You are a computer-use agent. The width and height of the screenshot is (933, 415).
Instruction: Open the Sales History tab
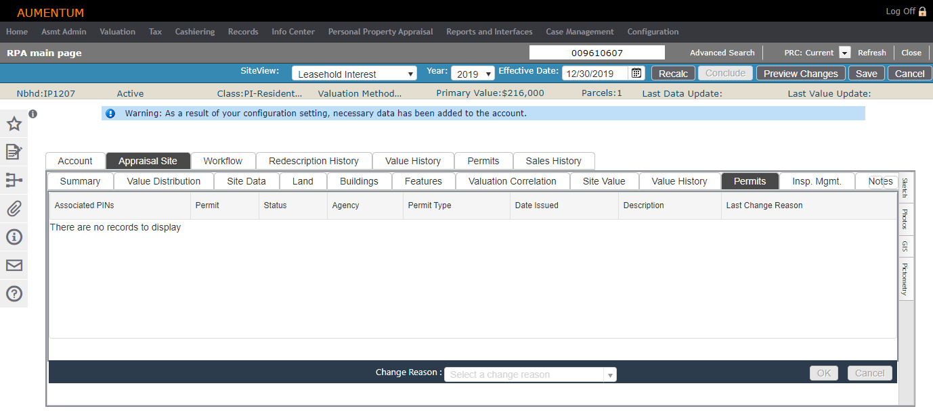point(553,161)
